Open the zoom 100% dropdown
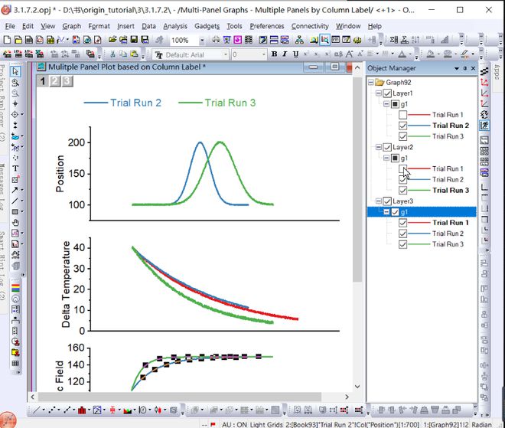Viewport: 505px width, 428px height. [x=202, y=41]
